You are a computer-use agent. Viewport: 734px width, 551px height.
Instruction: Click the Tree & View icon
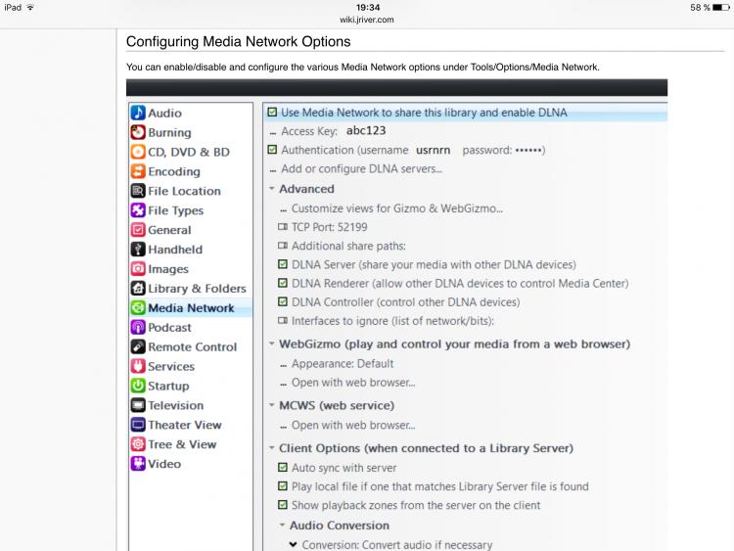point(138,444)
